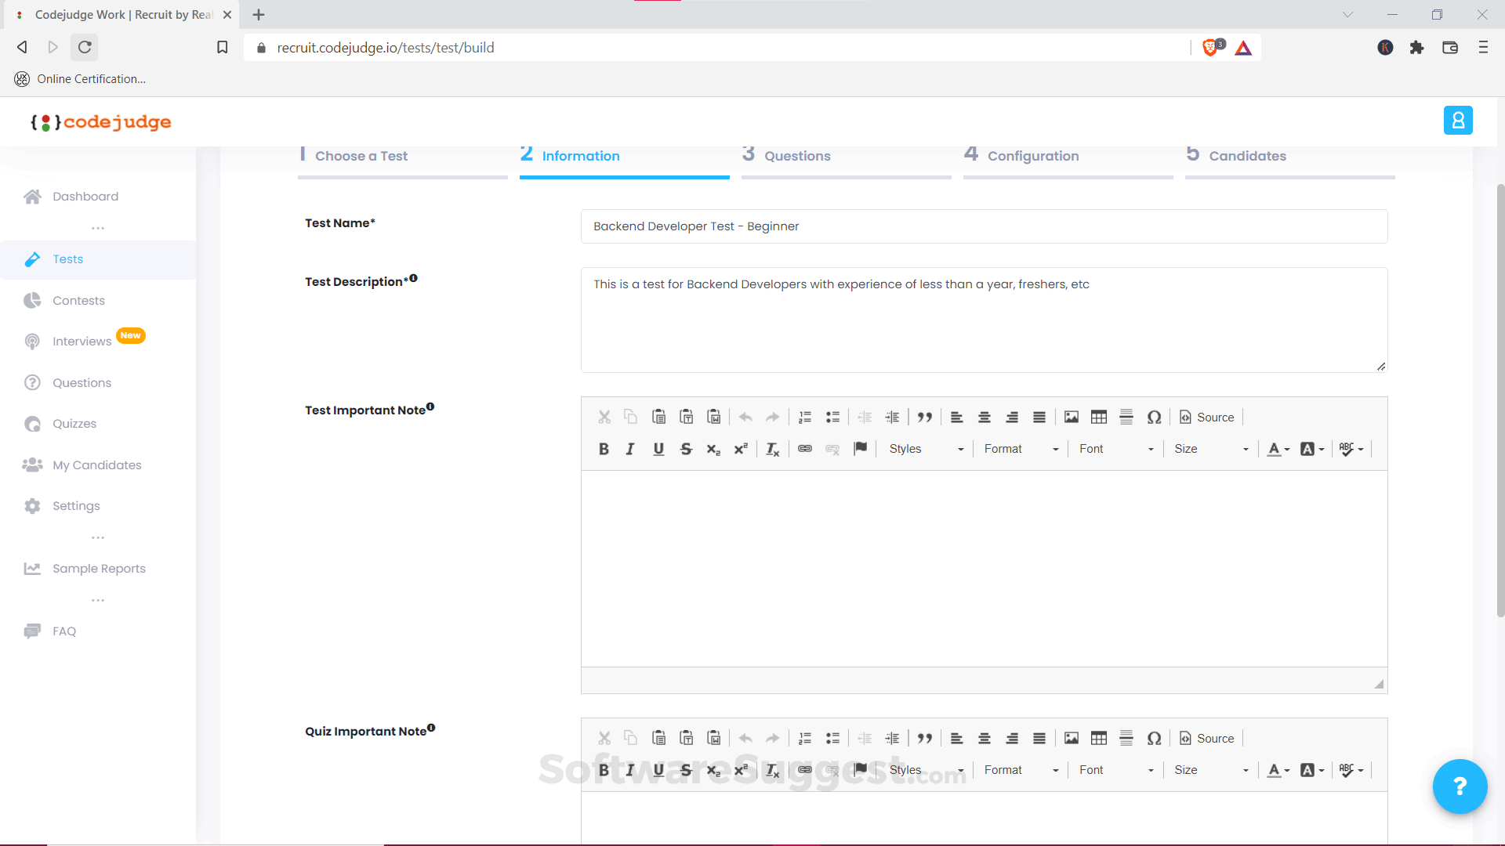Open the help button in bottom right corner
The width and height of the screenshot is (1505, 846).
tap(1460, 786)
